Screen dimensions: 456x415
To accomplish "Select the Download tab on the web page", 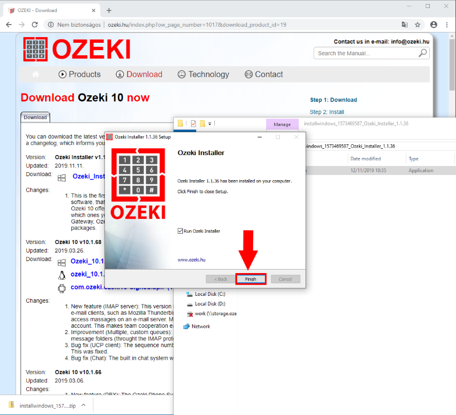I will point(35,117).
